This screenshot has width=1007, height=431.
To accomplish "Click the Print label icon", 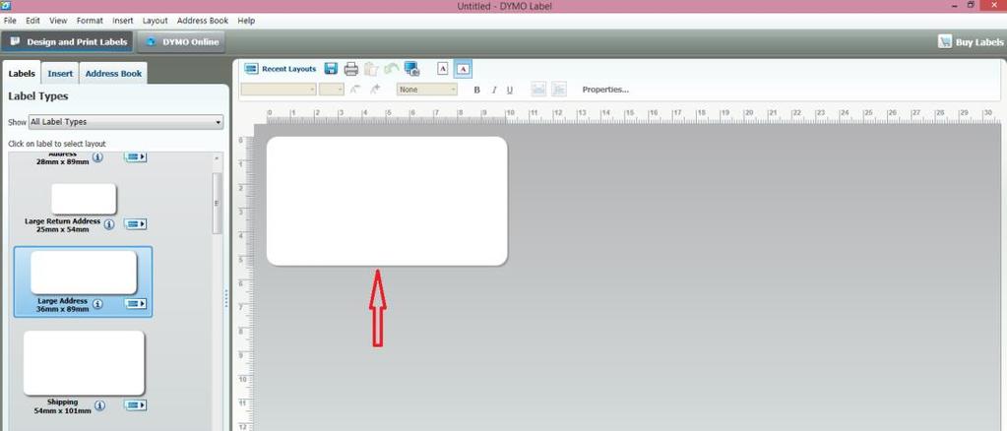I will (x=350, y=69).
